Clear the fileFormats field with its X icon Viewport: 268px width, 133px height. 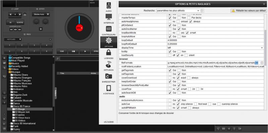point(262,63)
